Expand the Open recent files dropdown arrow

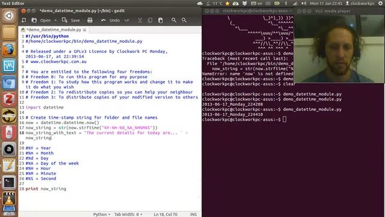click(x=55, y=20)
